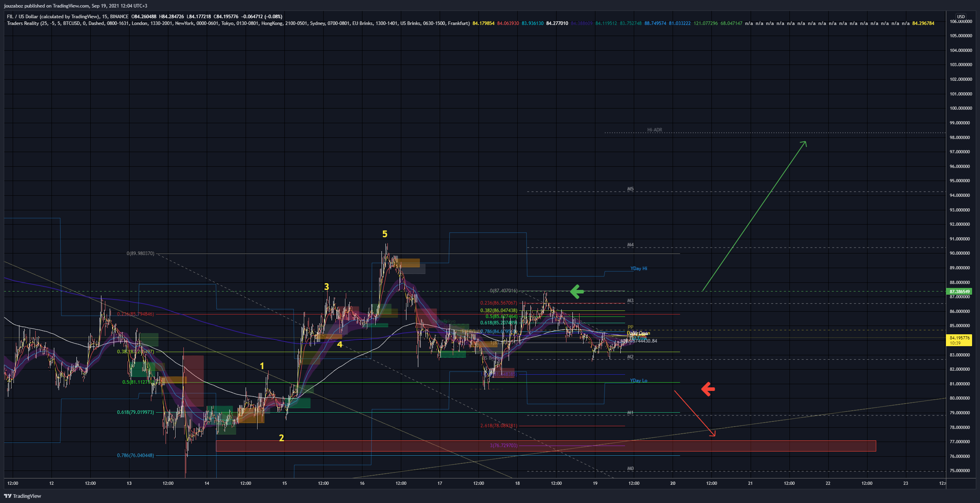
Task: Click the yellow 84.296784 indicator value in header
Action: coord(923,23)
